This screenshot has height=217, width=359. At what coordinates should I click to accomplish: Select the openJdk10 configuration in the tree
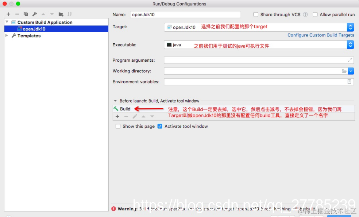tap(56, 29)
